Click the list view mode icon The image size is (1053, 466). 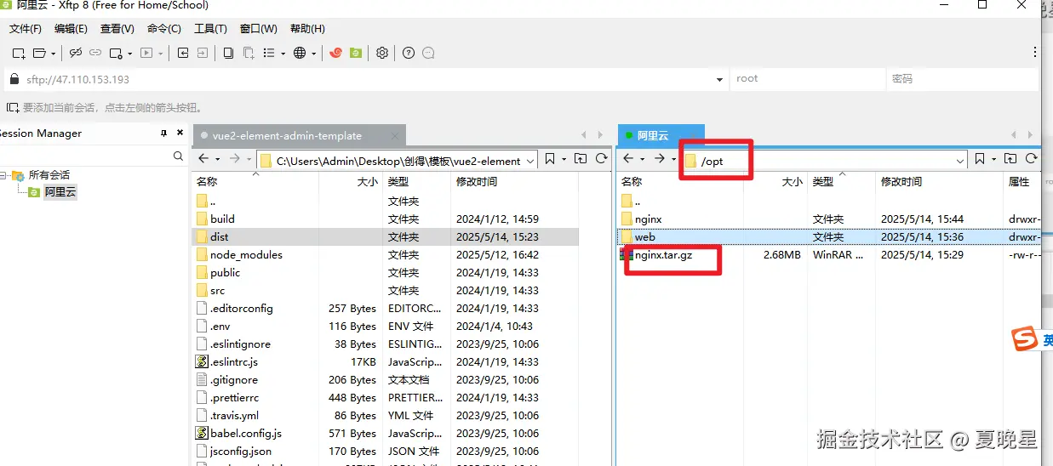pos(270,53)
